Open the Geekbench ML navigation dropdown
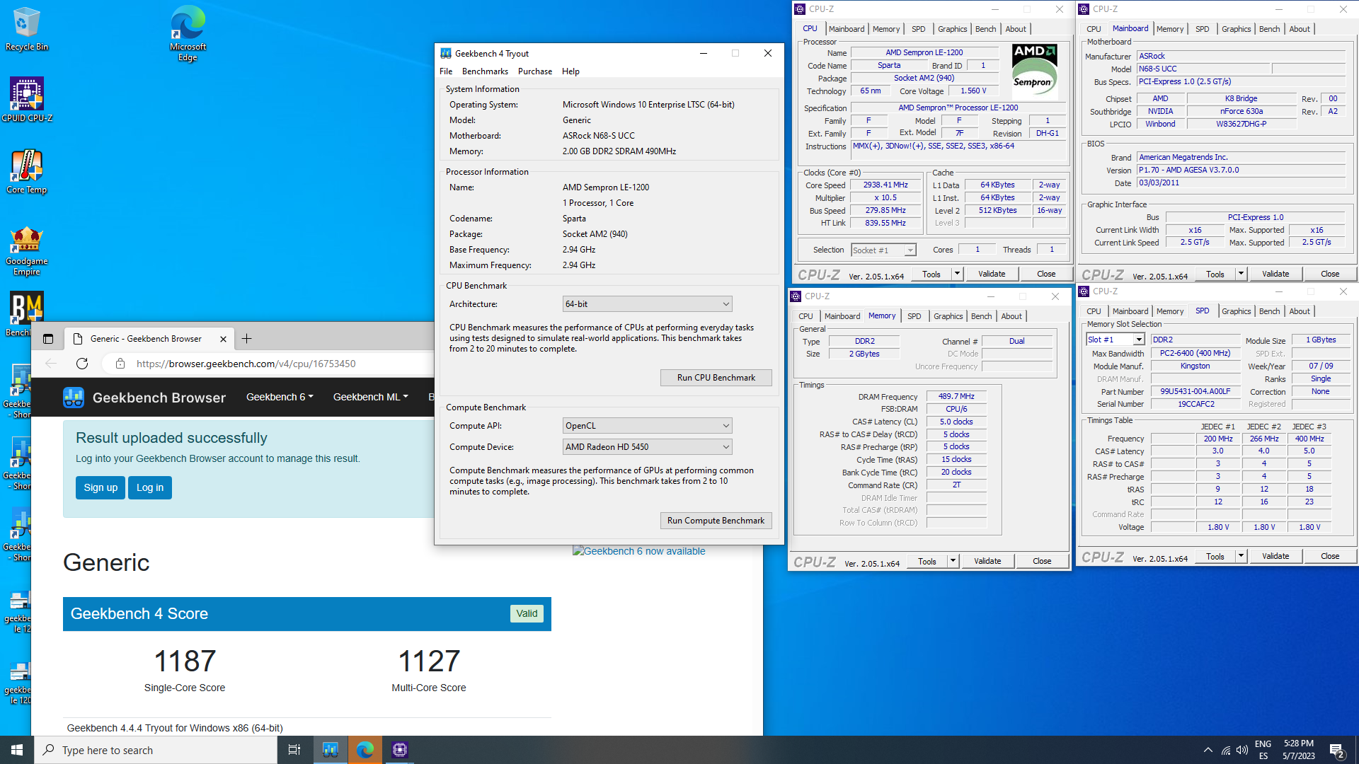 [370, 398]
